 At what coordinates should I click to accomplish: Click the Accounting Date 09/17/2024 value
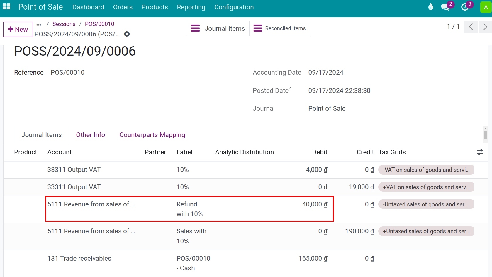[326, 72]
